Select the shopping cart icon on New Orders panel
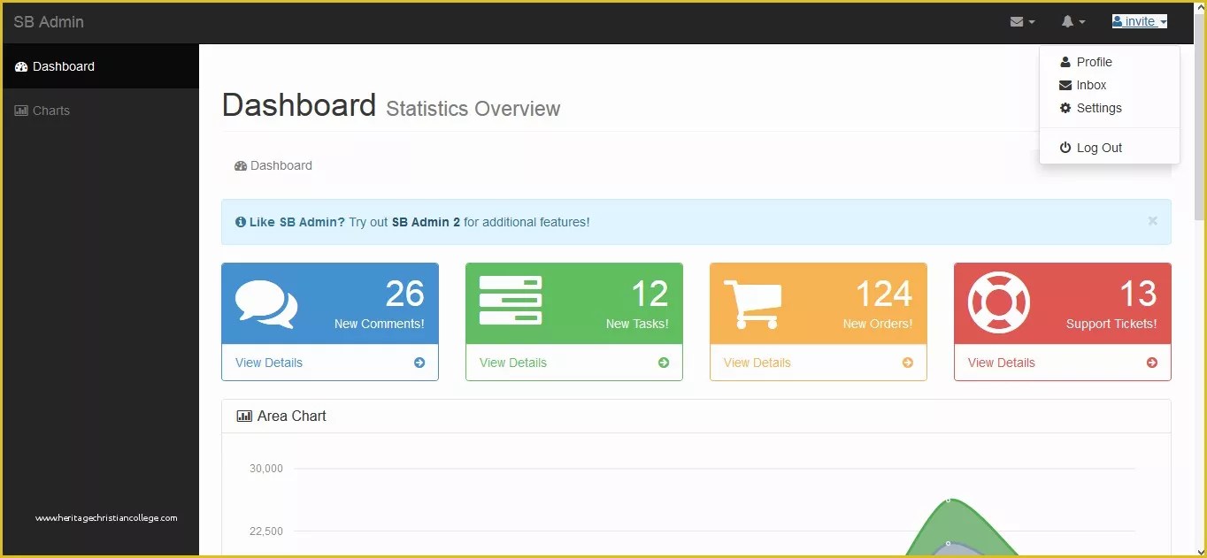Image resolution: width=1207 pixels, height=558 pixels. coord(752,302)
